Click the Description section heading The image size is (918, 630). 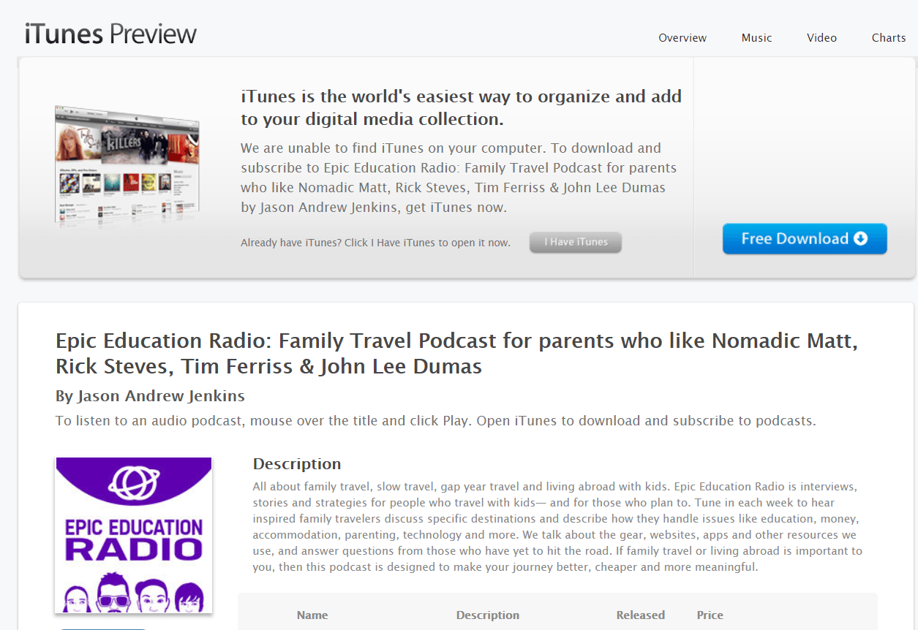[296, 464]
